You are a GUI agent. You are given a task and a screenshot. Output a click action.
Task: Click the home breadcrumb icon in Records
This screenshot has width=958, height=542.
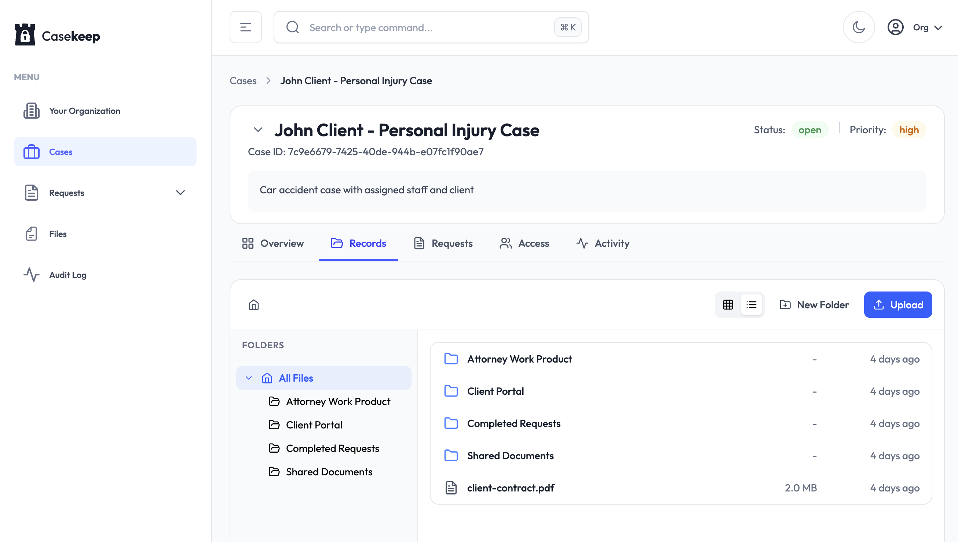coord(254,305)
